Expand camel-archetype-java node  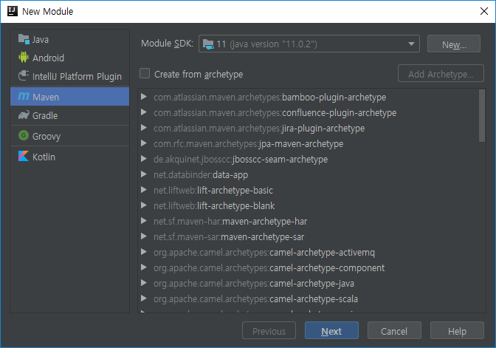pyautogui.click(x=144, y=283)
